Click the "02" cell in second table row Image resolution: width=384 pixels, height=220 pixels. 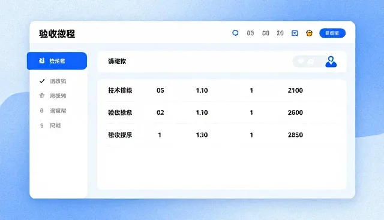160,112
